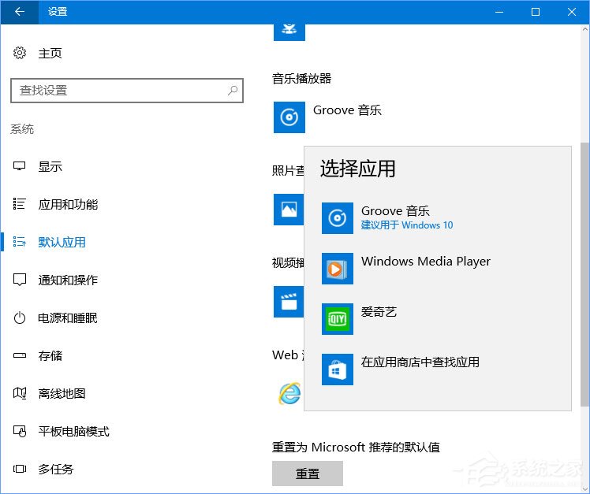Click the back arrow in title bar
Viewport: 590px width, 494px height.
click(x=20, y=12)
